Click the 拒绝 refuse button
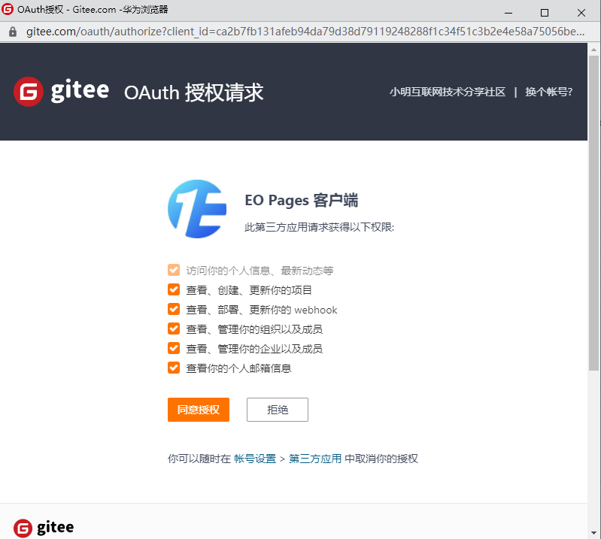 (278, 410)
